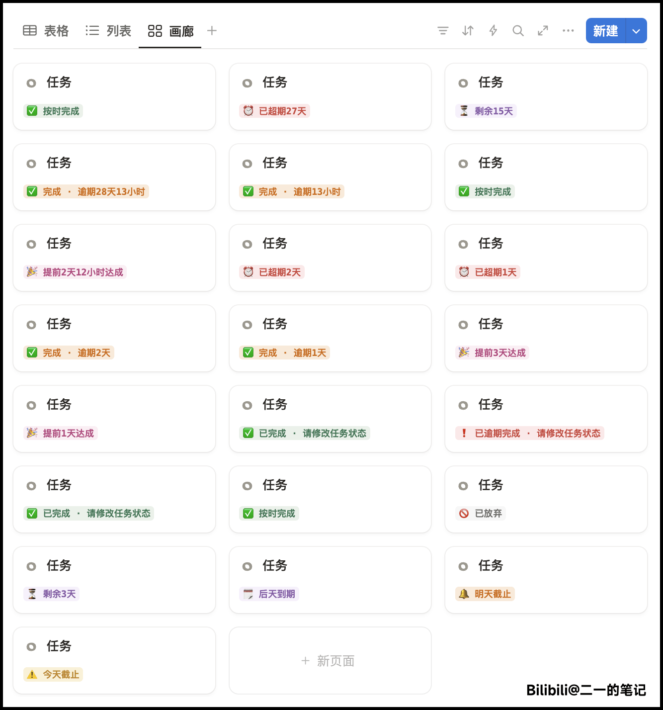
Task: Click the 已超期1天 status text
Action: [x=496, y=272]
